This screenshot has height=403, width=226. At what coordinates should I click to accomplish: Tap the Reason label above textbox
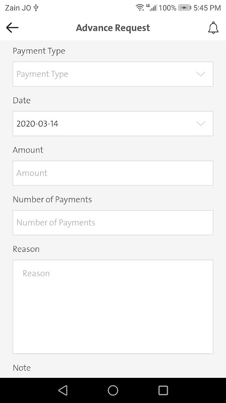coord(26,249)
